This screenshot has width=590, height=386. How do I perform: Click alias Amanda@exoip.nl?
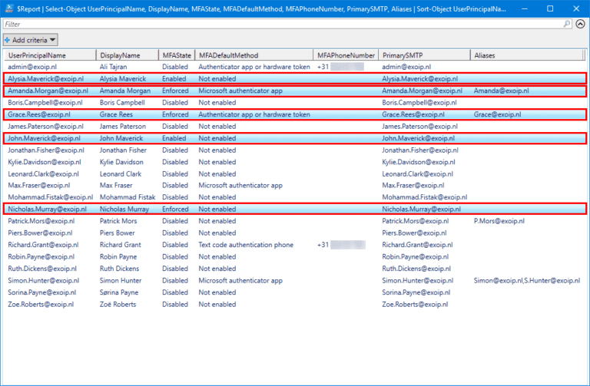coord(501,91)
